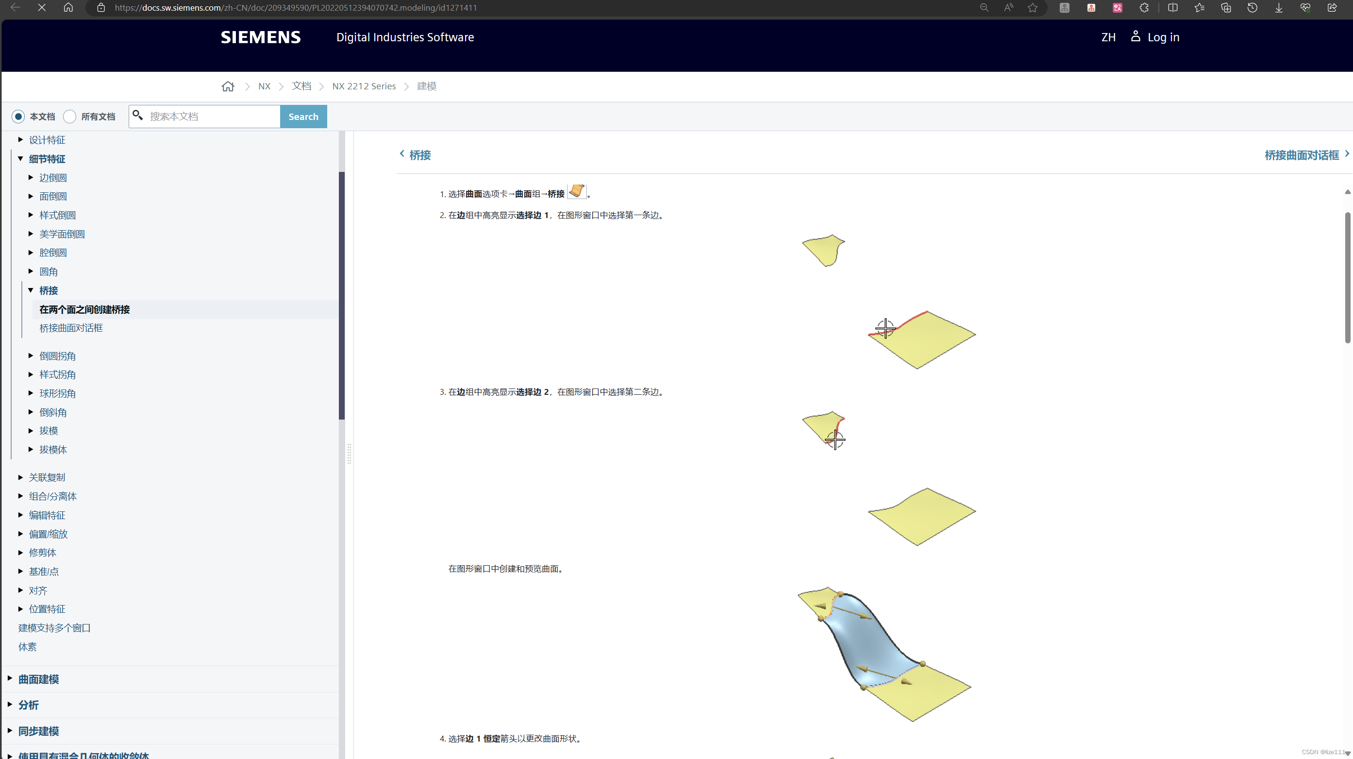Open the browser Extensions puzzle icon
1353x759 pixels.
coord(1144,7)
